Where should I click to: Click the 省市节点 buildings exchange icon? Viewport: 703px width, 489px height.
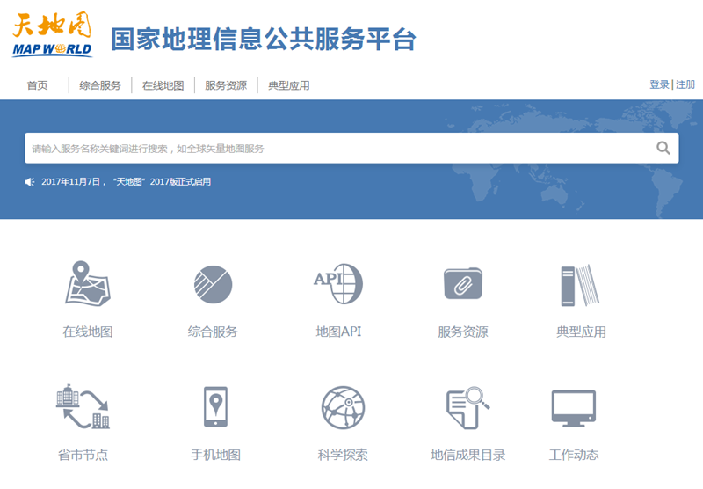83,407
